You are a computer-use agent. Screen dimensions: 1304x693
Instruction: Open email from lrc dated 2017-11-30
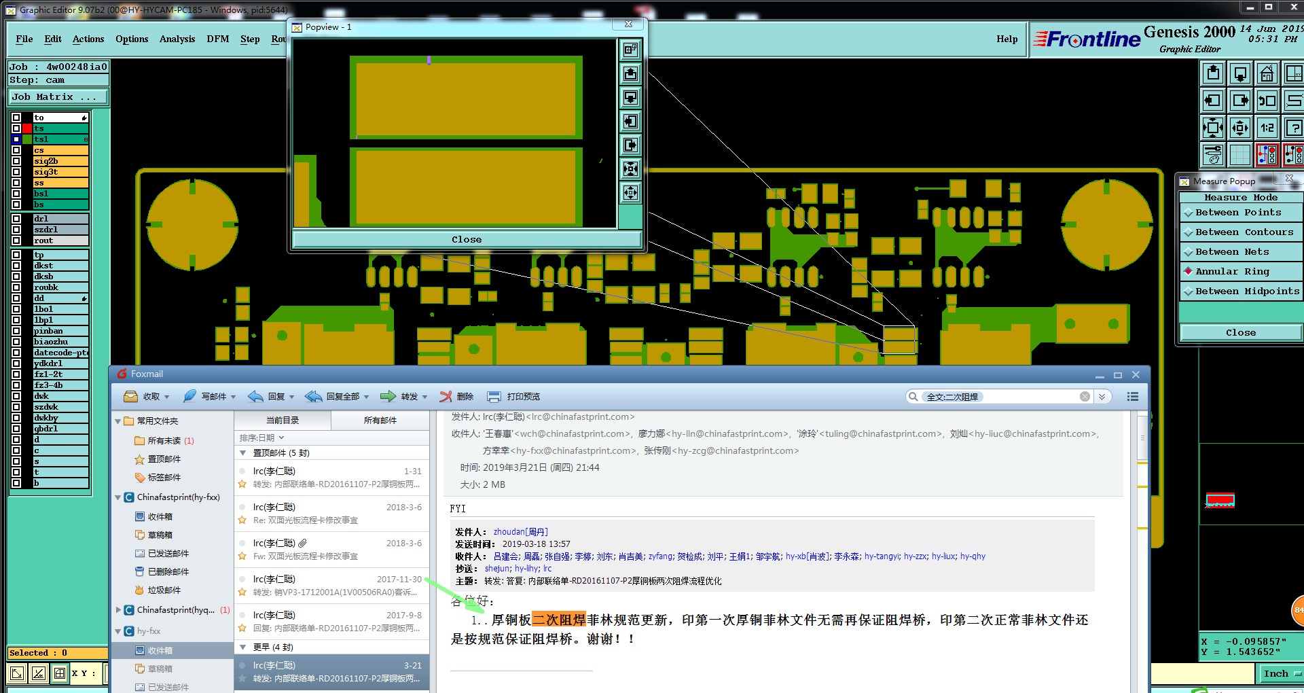332,586
